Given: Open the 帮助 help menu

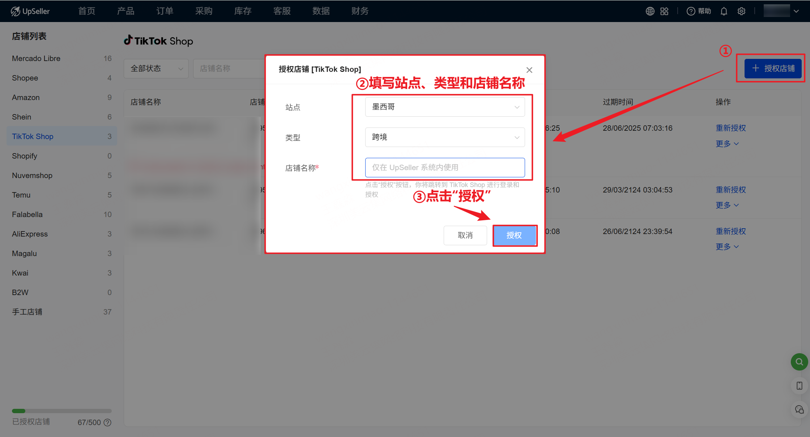Looking at the screenshot, I should point(699,11).
